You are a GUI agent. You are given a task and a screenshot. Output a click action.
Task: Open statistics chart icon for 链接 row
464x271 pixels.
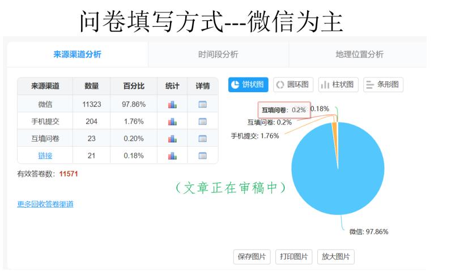pyautogui.click(x=172, y=156)
